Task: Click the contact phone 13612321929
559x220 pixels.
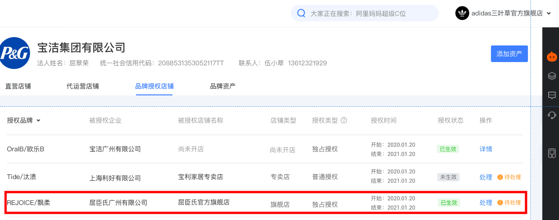Action: (x=307, y=63)
